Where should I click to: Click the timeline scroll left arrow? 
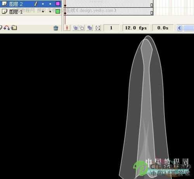180,28
